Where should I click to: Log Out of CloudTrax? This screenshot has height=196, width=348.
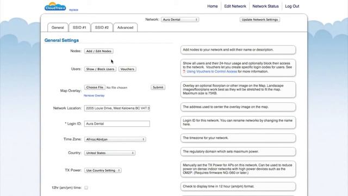click(292, 6)
